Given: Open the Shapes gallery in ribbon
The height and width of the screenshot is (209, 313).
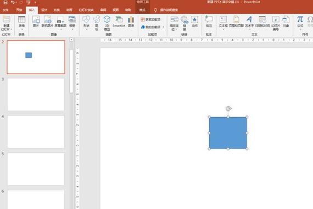Looking at the screenshot, I should 86,23.
